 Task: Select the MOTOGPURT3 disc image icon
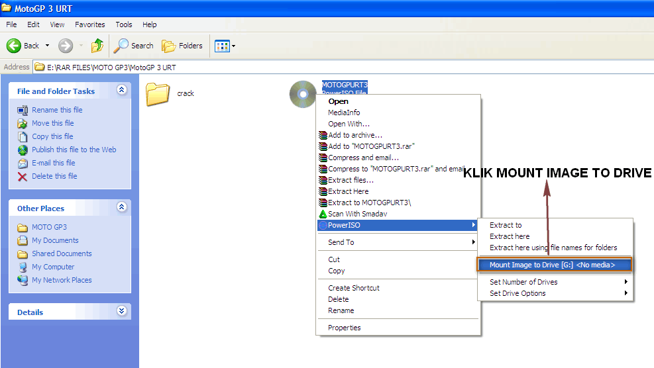[303, 94]
